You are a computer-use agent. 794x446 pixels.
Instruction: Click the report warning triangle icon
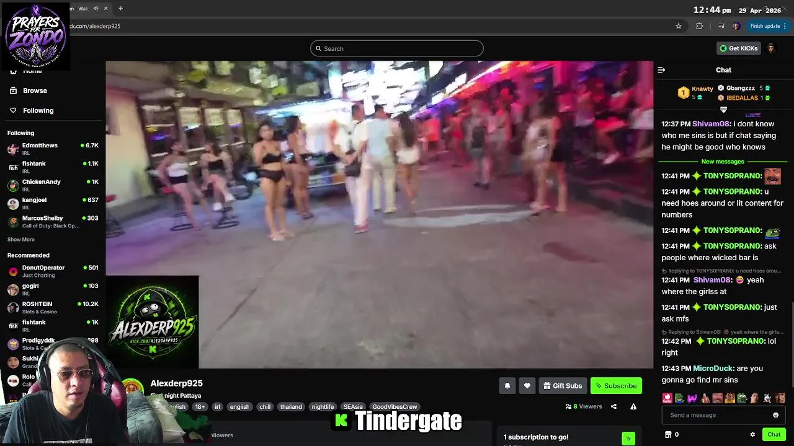(x=633, y=406)
